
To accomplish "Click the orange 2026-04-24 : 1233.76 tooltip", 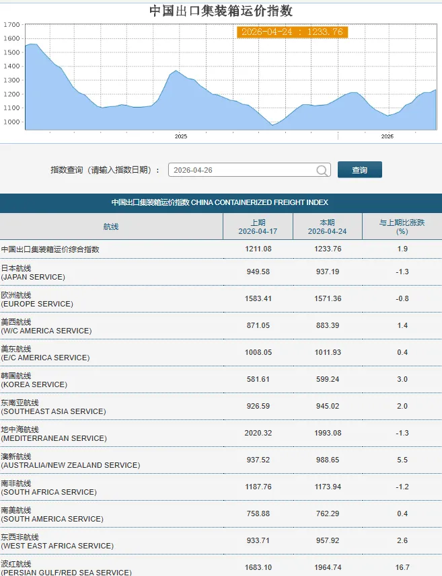I will click(292, 32).
